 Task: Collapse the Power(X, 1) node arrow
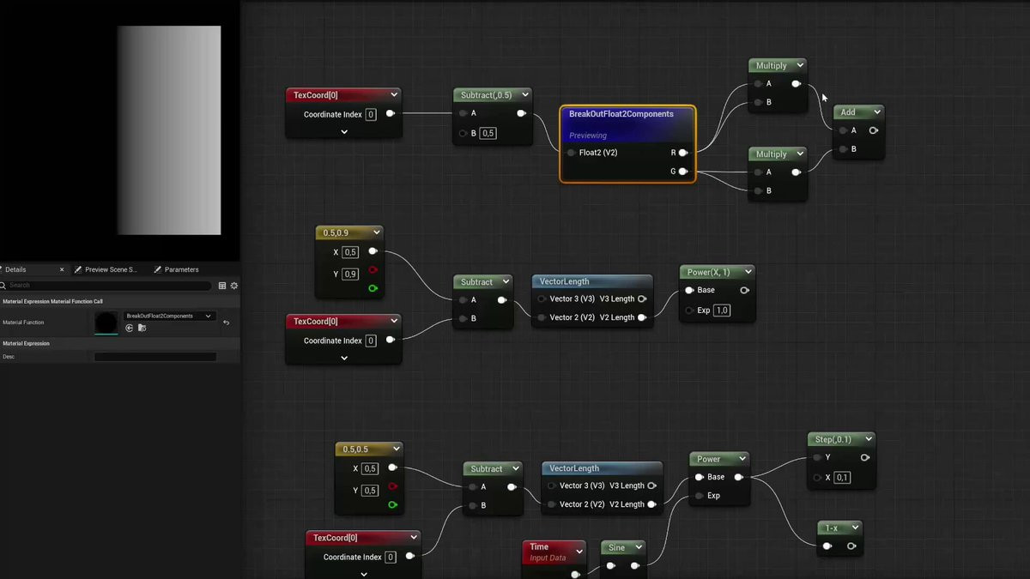pos(748,272)
